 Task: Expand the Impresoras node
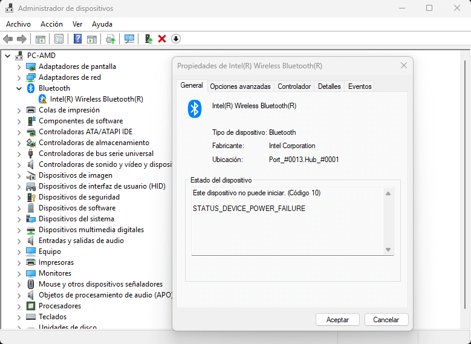tap(19, 263)
